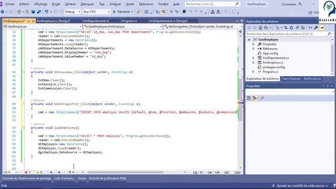
Task: Click the New Project toolbar icon
Action: click(x=19, y=12)
